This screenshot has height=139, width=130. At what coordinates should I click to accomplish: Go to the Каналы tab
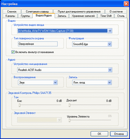pos(10,16)
